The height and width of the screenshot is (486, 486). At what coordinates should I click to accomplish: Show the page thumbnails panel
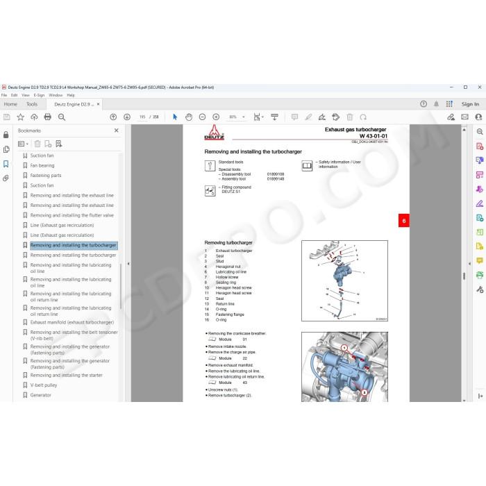coord(6,149)
